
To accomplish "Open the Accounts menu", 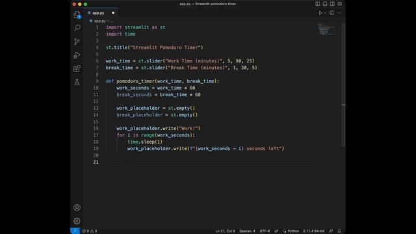I will [x=77, y=207].
